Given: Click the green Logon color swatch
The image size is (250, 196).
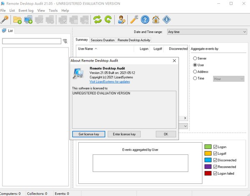Looking at the screenshot, I should 208,147.
